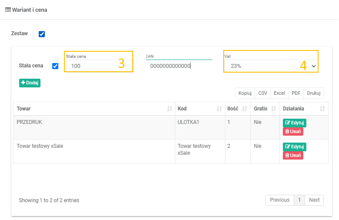Click sort arrows in Działania column
This screenshot has height=220, width=339.
coord(322,109)
